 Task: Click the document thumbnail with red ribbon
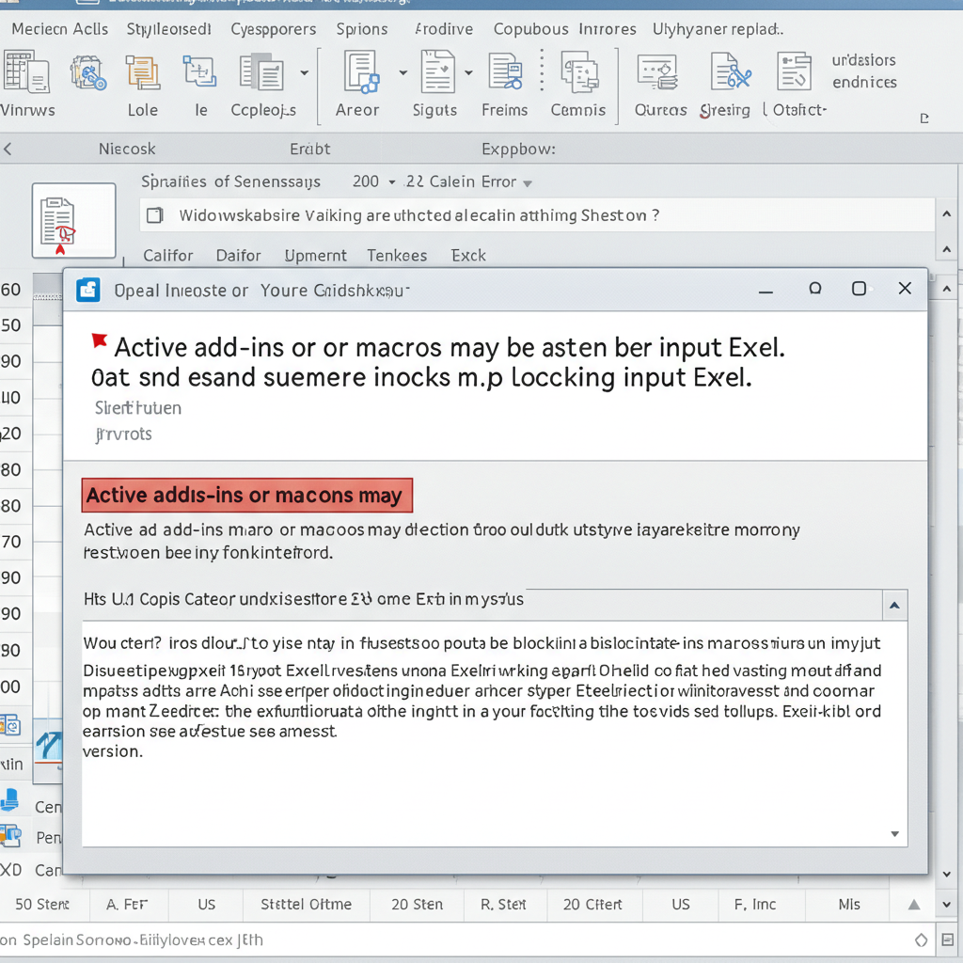pos(73,220)
